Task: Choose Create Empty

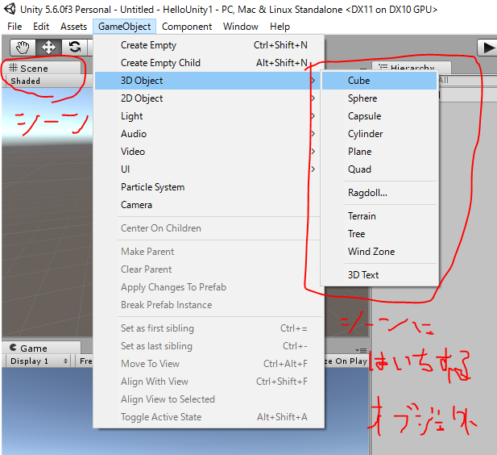Action: point(209,45)
